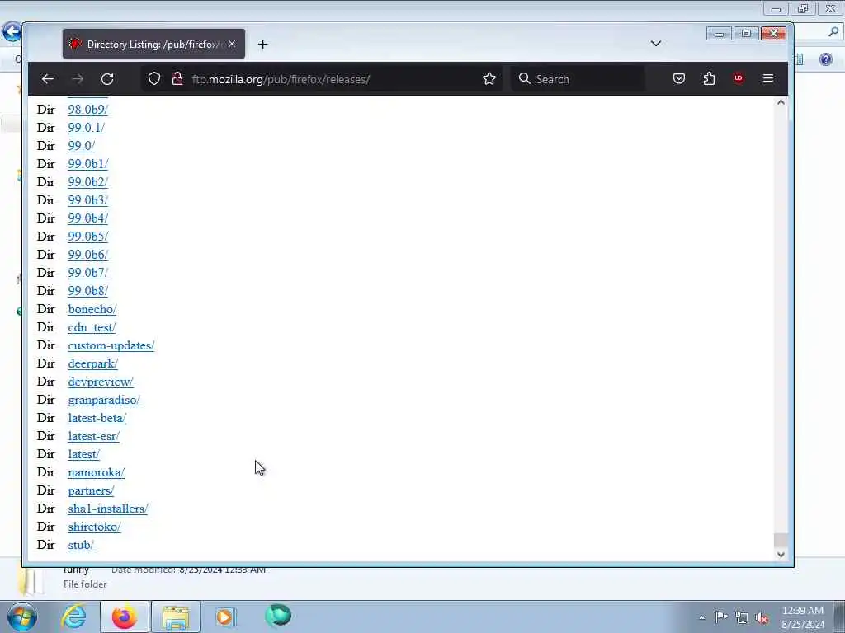Expand the list-all-tabs chevron
This screenshot has height=633, width=845.
(656, 44)
